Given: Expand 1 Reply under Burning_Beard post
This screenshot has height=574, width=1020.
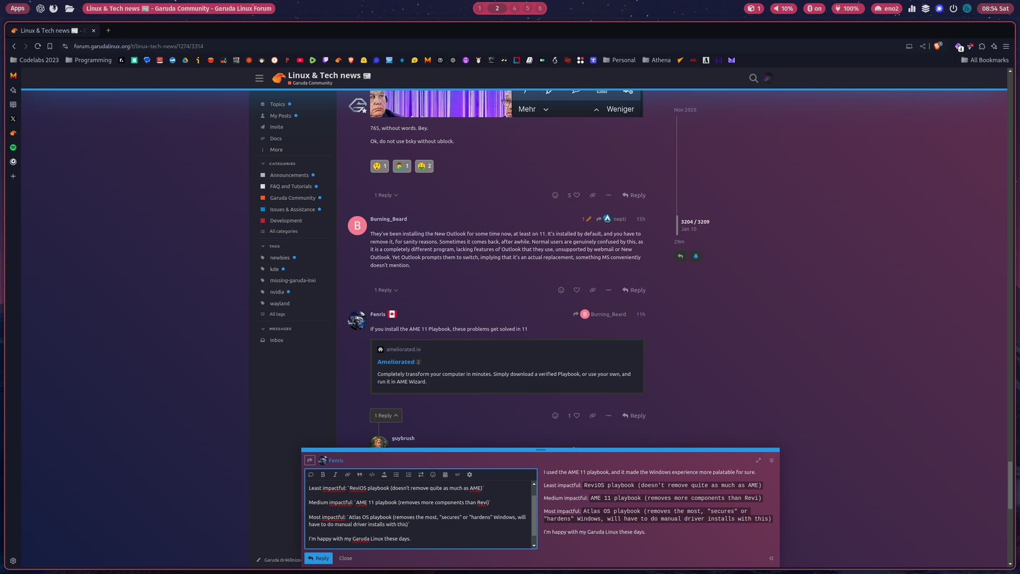Looking at the screenshot, I should pos(386,290).
